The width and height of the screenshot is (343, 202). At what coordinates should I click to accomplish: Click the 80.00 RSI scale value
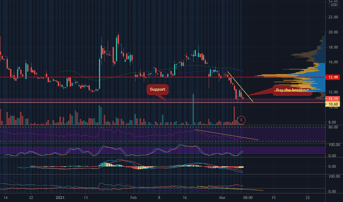coord(333,127)
